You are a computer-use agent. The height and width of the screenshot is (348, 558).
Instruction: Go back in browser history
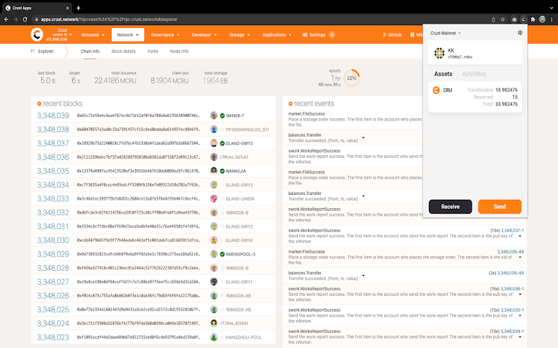pyautogui.click(x=6, y=19)
